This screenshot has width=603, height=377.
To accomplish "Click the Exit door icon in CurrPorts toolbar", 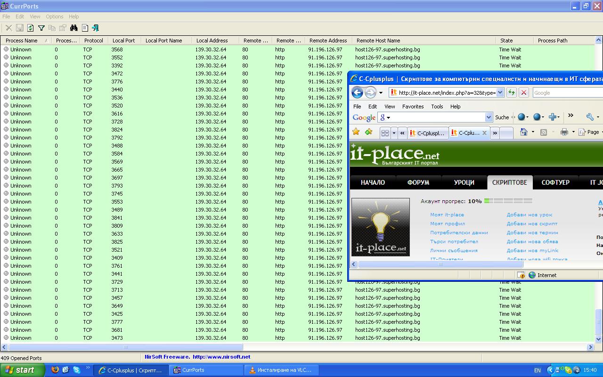I will pos(95,28).
